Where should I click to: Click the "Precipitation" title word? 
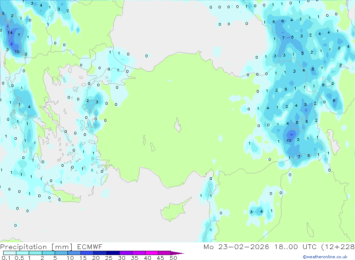pyautogui.click(x=23, y=247)
